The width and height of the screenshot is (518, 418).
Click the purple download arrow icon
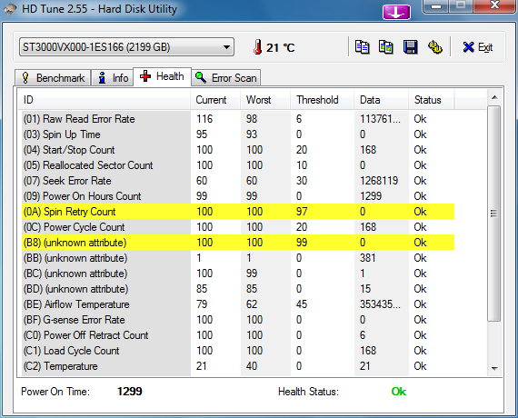coord(396,12)
